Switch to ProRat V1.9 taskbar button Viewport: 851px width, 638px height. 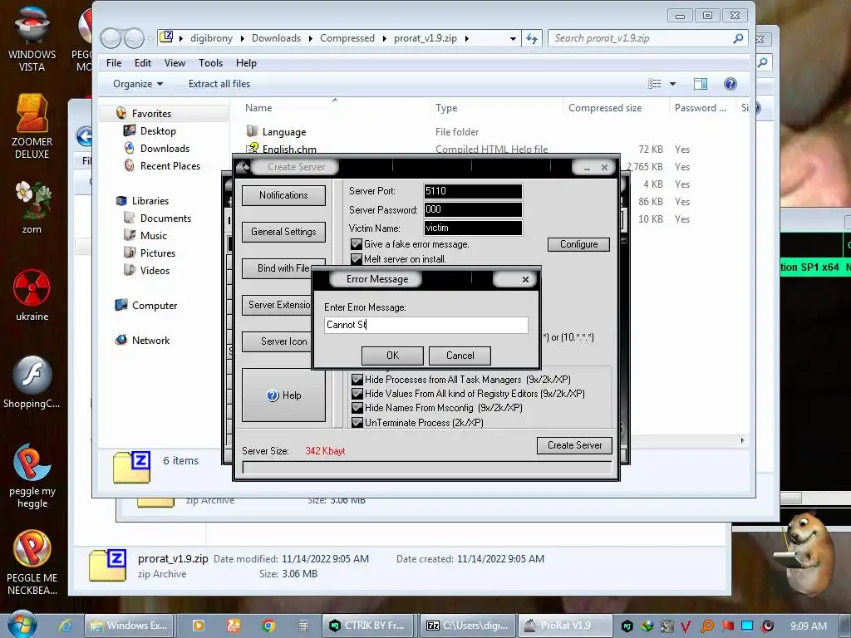565,626
